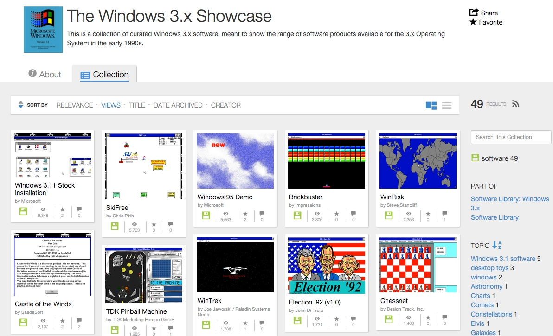Open the About tab
The image size is (553, 336).
tap(45, 74)
